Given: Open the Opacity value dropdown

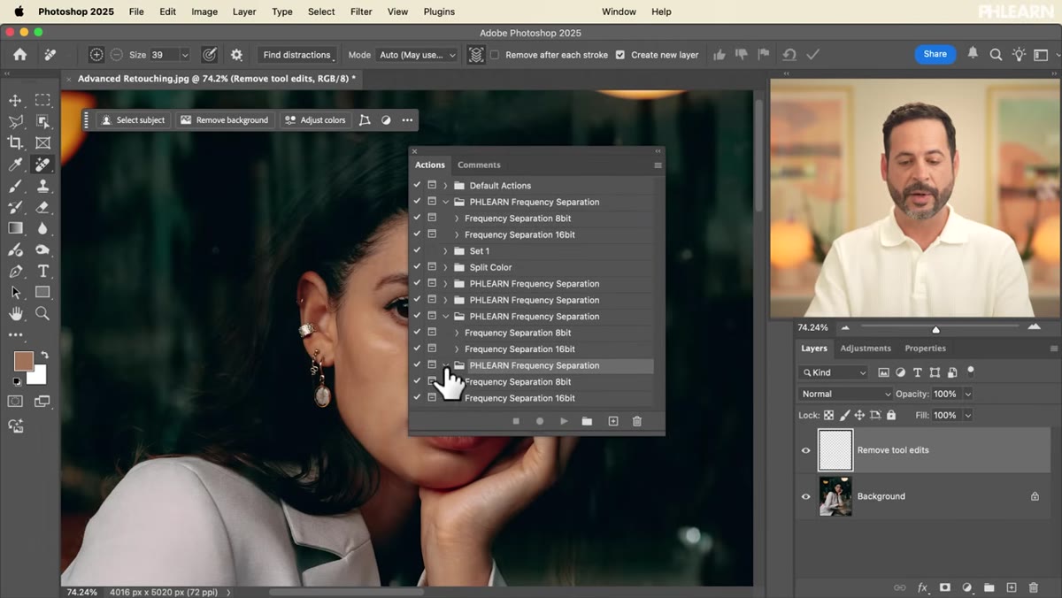Looking at the screenshot, I should point(967,394).
